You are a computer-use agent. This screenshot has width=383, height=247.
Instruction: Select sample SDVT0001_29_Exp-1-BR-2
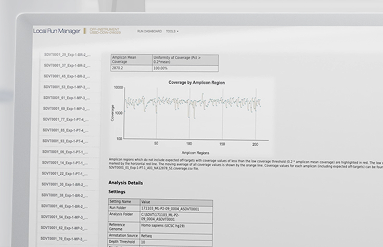(67, 54)
